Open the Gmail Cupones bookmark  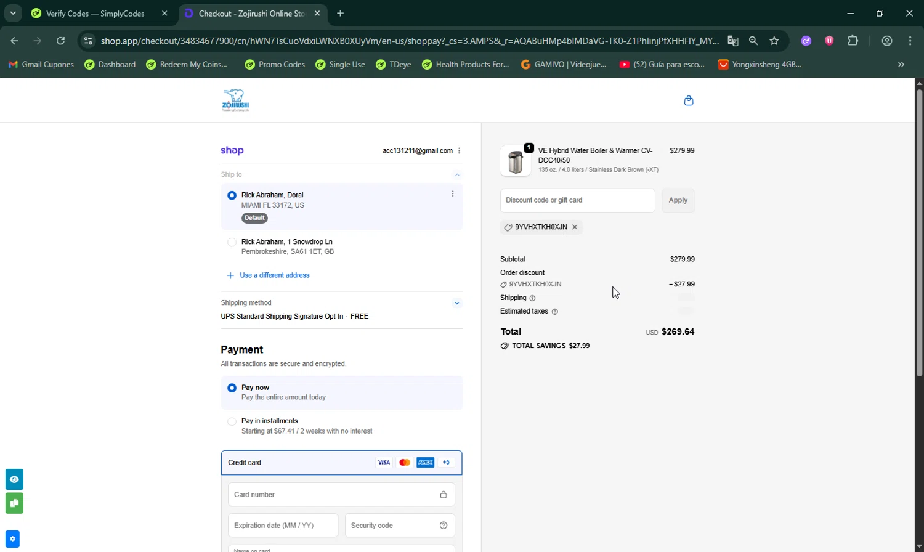41,64
